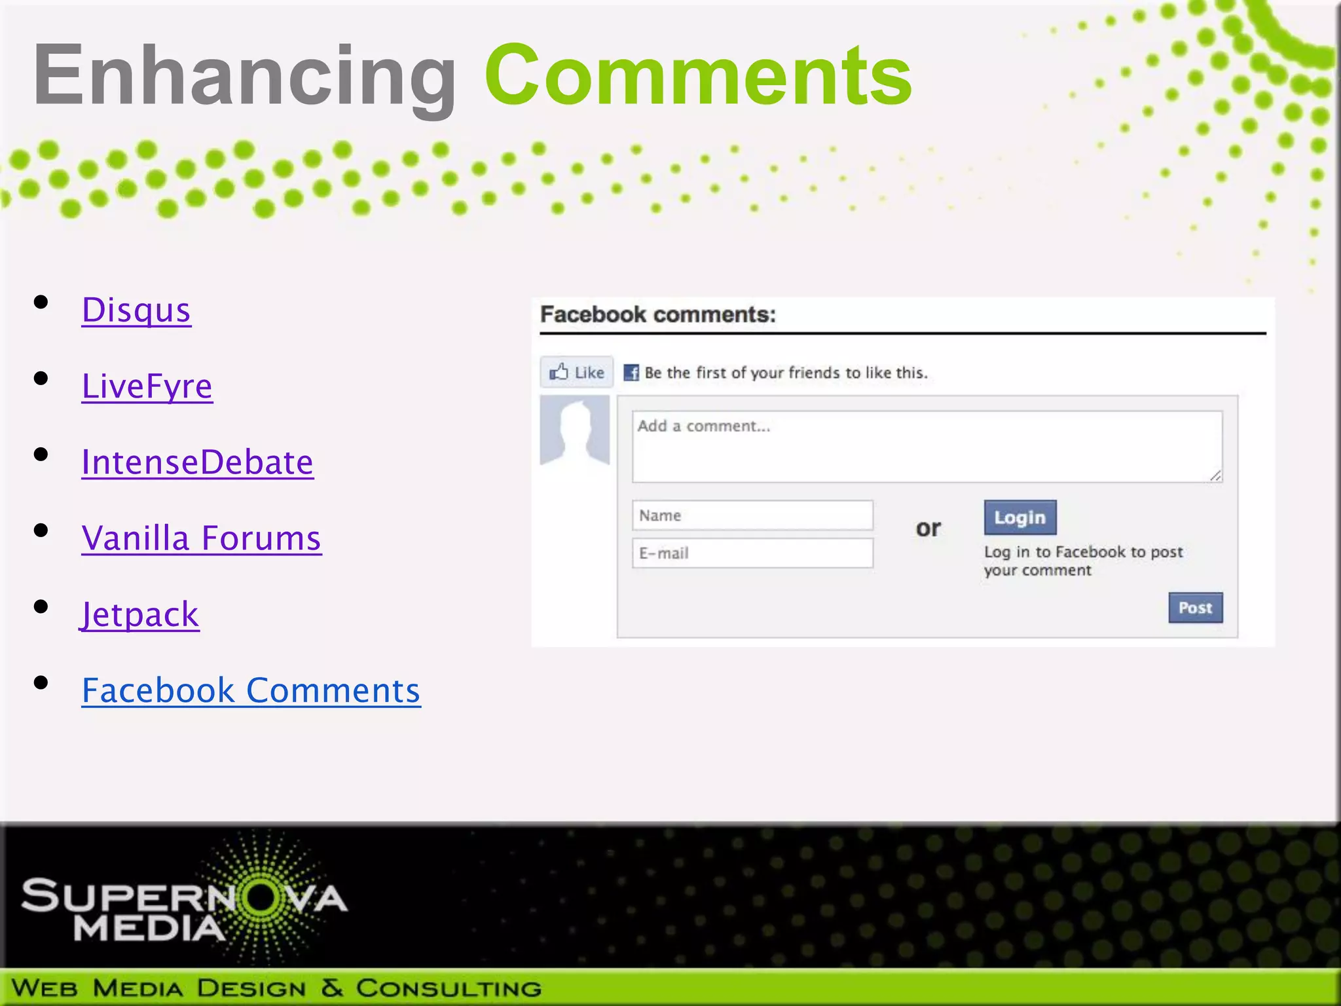The width and height of the screenshot is (1341, 1006).
Task: Click the E-mail input field
Action: 752,553
